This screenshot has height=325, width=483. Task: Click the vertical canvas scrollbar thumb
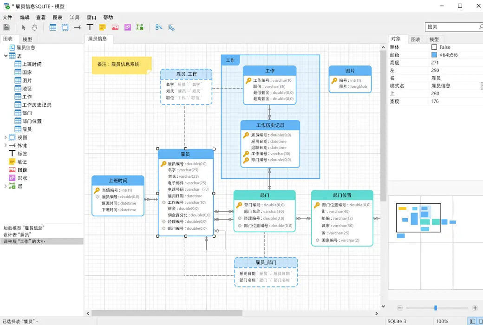[383, 125]
